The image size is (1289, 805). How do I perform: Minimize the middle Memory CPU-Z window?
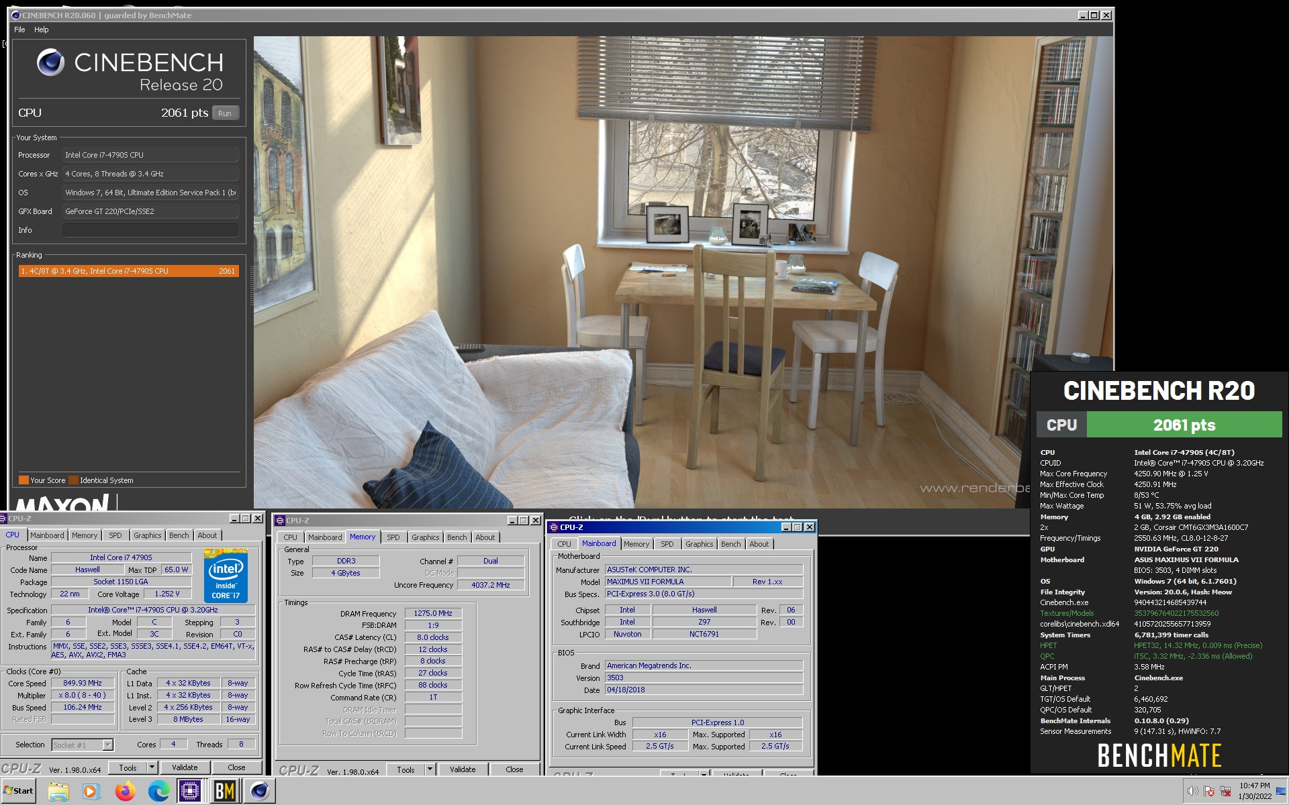tap(512, 521)
